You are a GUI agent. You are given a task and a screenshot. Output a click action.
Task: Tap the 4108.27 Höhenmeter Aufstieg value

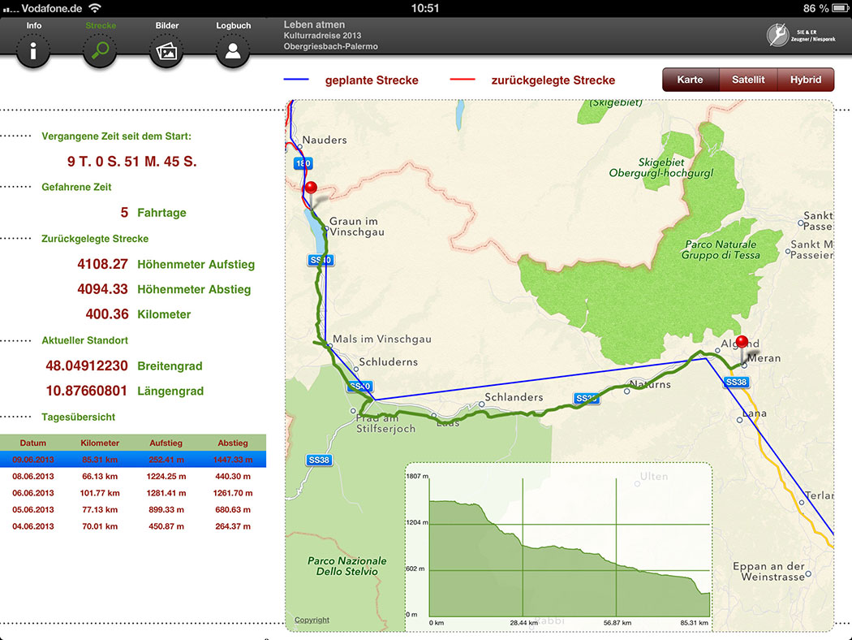[x=103, y=264]
